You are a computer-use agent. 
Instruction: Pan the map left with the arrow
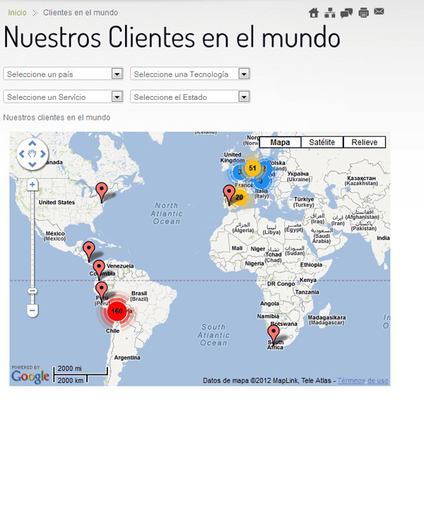click(22, 154)
